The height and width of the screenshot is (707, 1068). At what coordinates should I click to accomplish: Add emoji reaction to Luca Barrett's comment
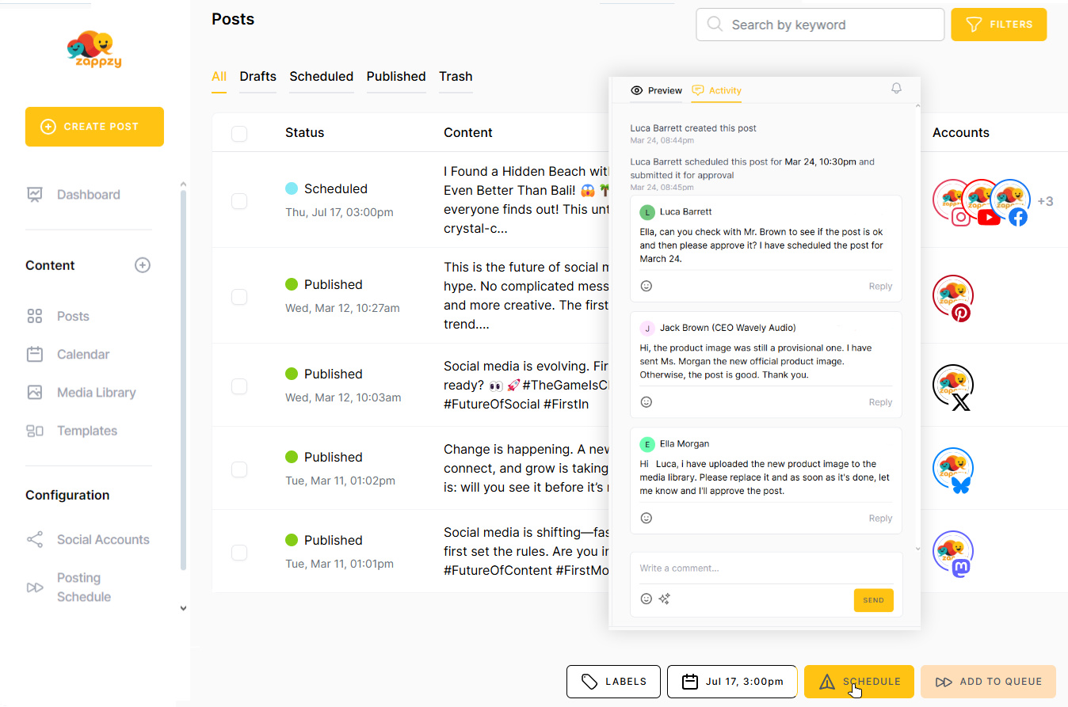[647, 286]
